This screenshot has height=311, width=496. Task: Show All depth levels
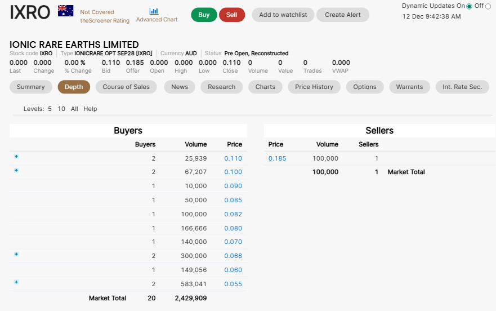(x=74, y=109)
